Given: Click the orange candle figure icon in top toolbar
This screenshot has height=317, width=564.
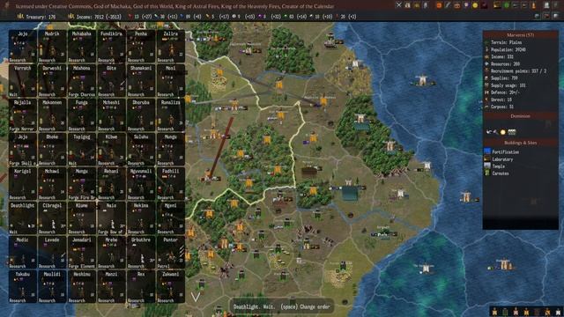Looking at the screenshot, I should [x=533, y=5].
